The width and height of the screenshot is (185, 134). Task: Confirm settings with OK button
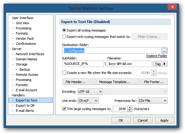[121, 120]
